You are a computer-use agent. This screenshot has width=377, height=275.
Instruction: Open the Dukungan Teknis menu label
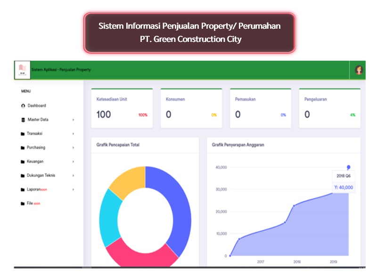click(x=41, y=175)
